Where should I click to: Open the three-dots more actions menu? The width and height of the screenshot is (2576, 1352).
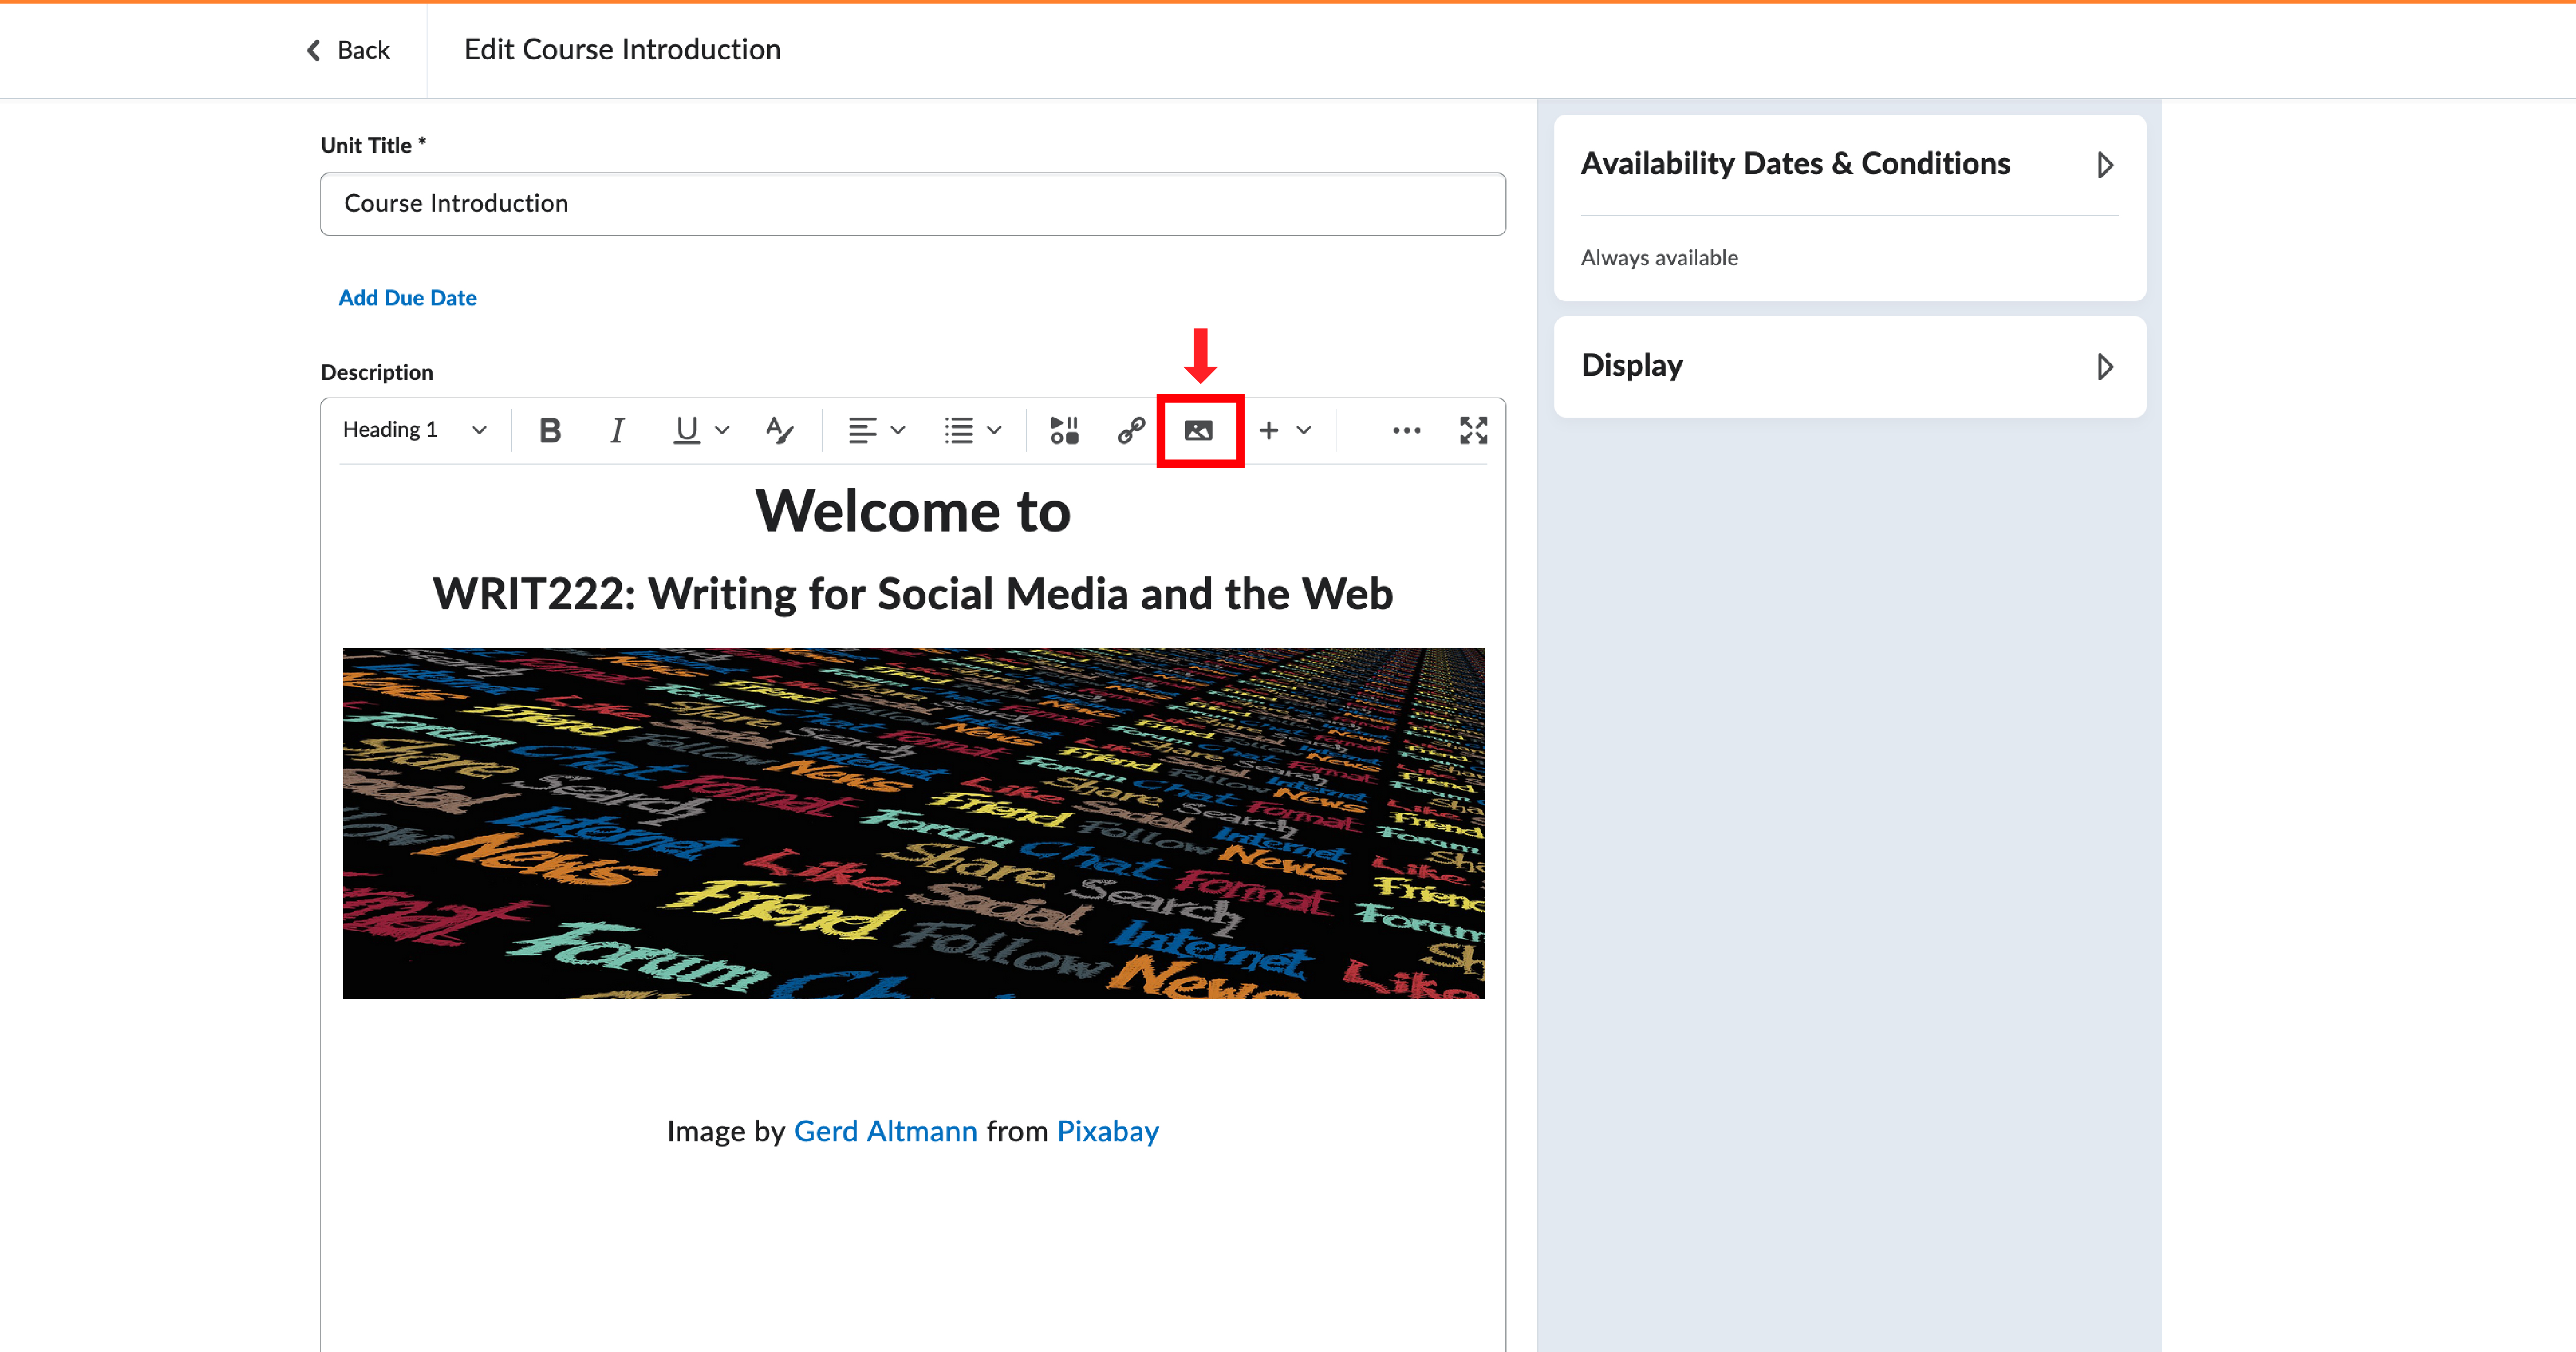coord(1406,430)
